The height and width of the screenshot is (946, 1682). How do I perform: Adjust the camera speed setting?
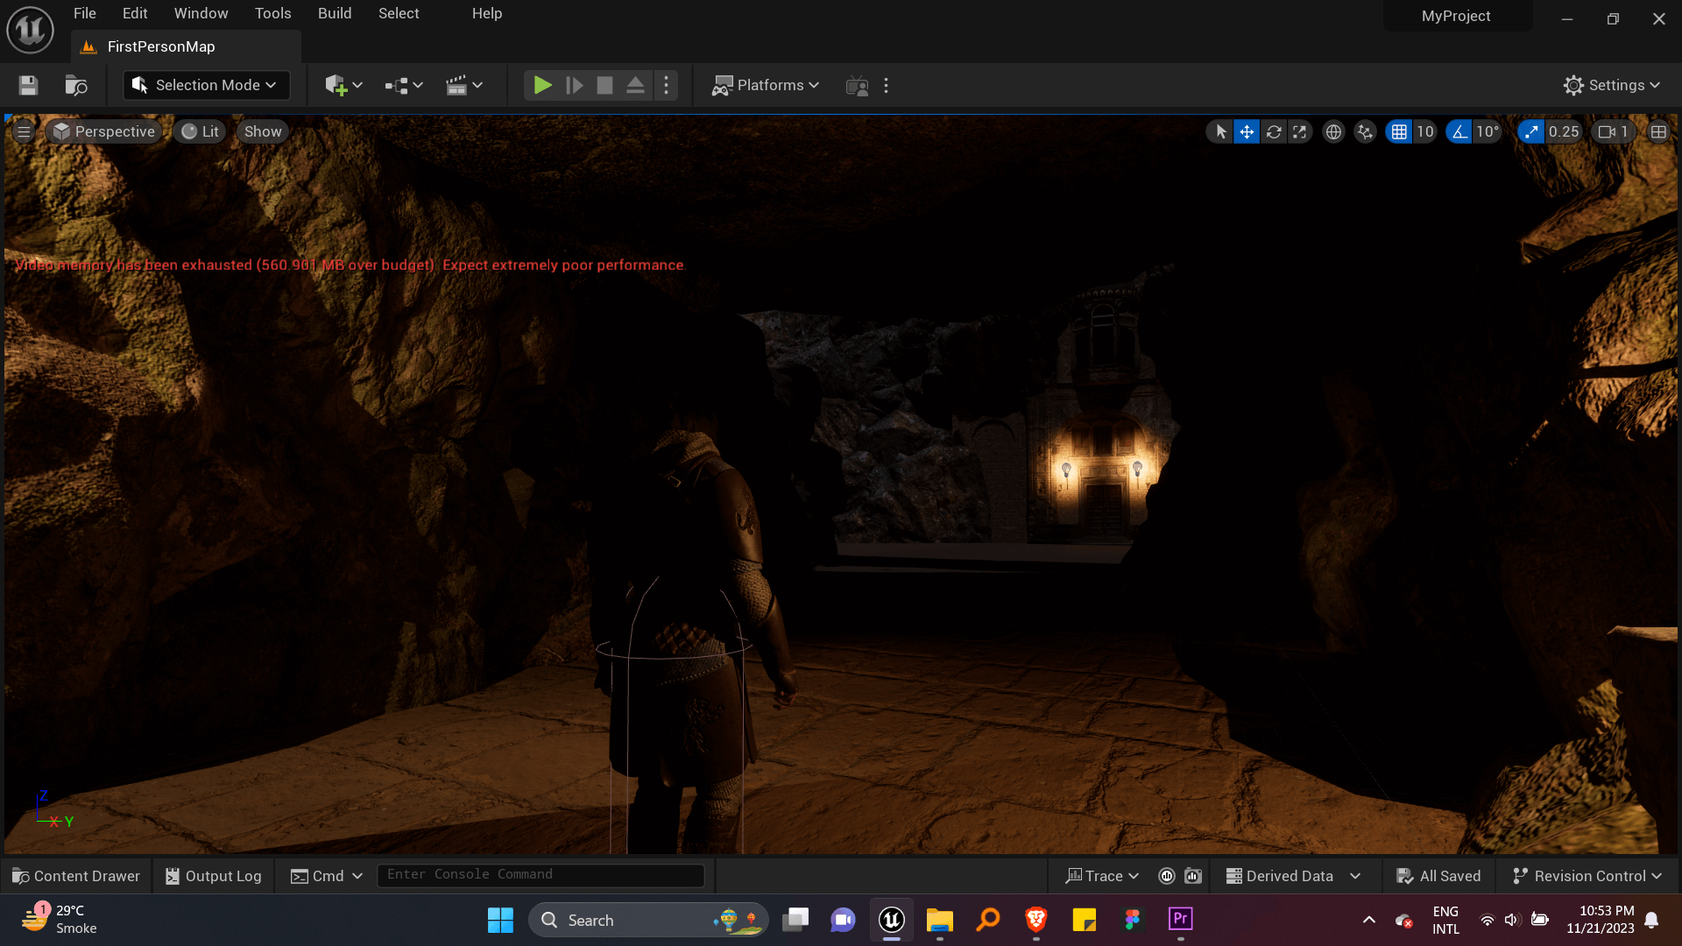(1614, 131)
